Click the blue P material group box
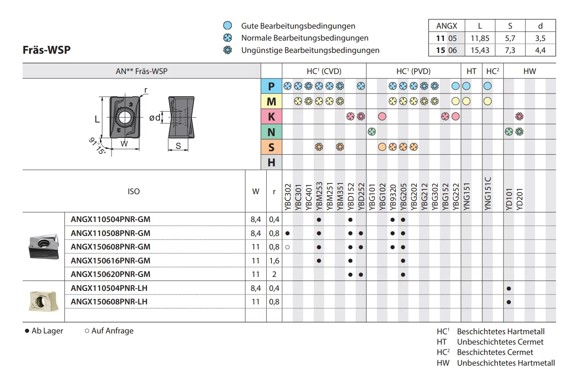 (271, 86)
